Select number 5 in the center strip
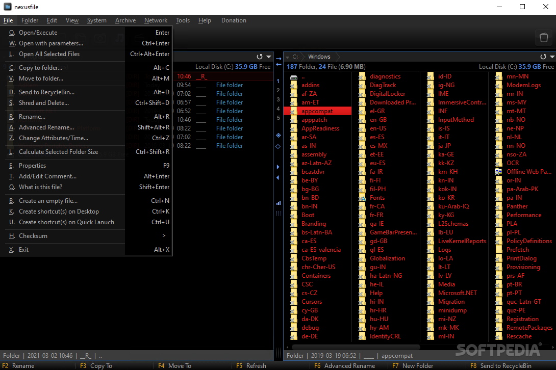 [279, 118]
